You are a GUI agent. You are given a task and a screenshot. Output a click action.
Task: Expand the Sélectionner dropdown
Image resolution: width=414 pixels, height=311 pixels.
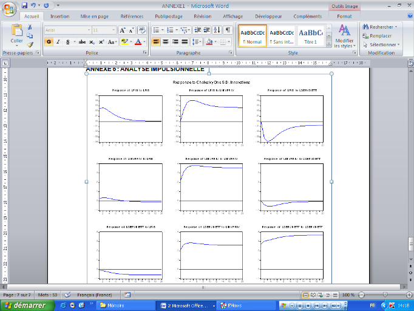pyautogui.click(x=383, y=44)
